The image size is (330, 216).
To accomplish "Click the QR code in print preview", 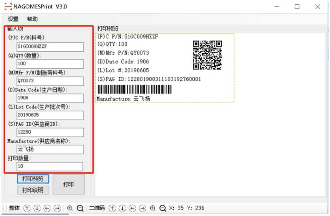I will coord(207,55).
